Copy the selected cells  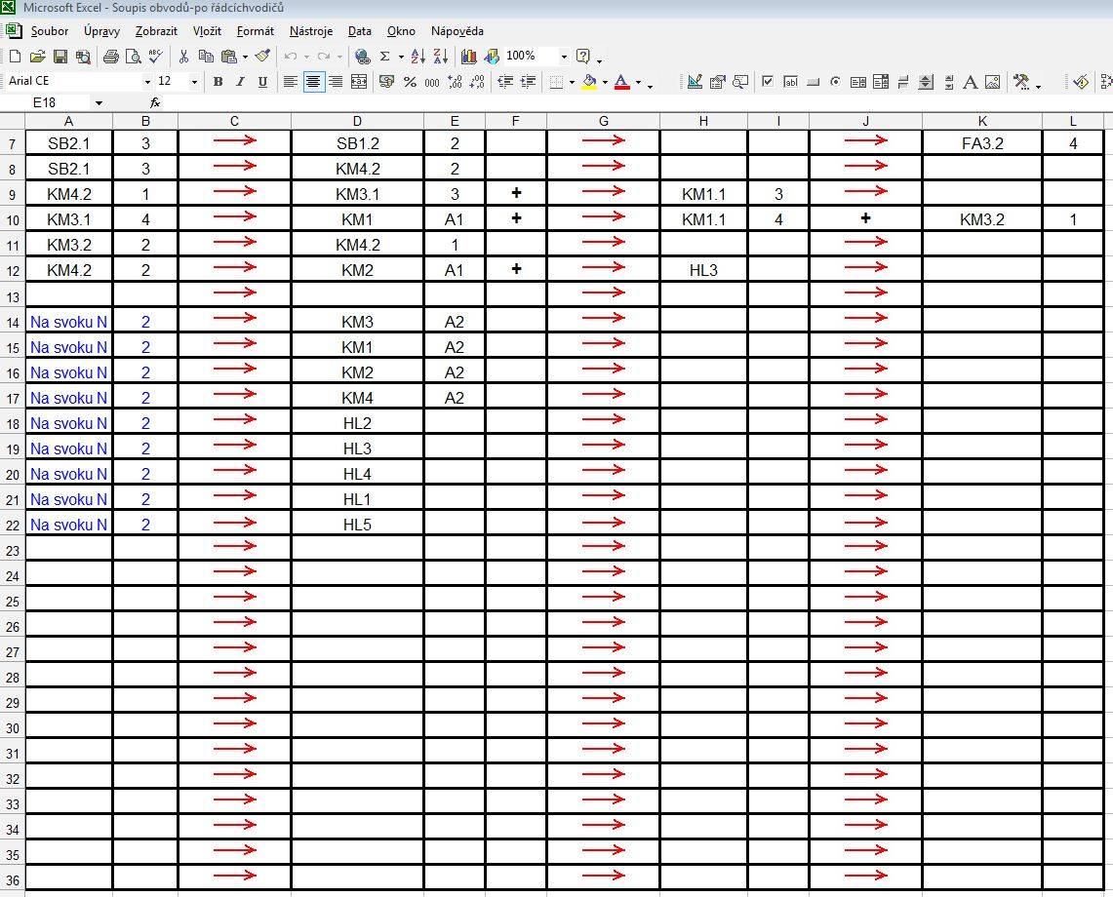pyautogui.click(x=206, y=57)
